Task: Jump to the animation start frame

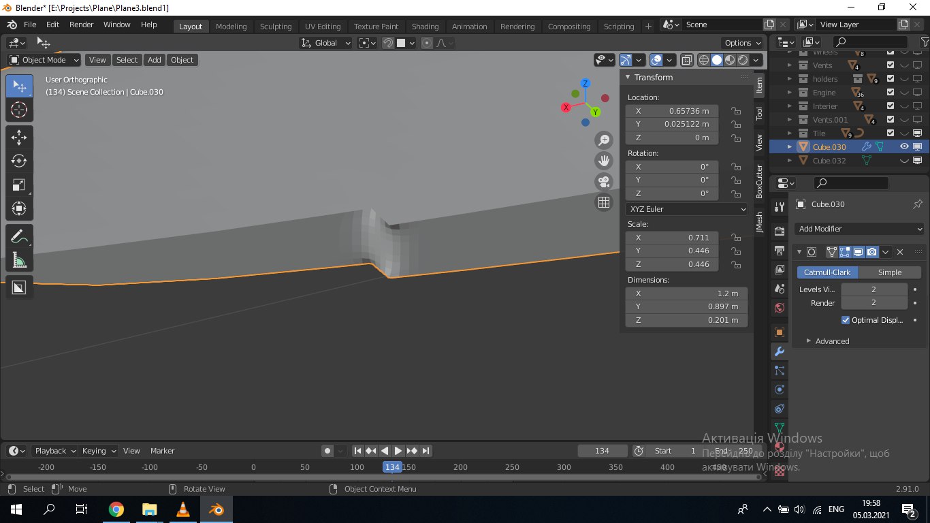Action: pyautogui.click(x=357, y=451)
